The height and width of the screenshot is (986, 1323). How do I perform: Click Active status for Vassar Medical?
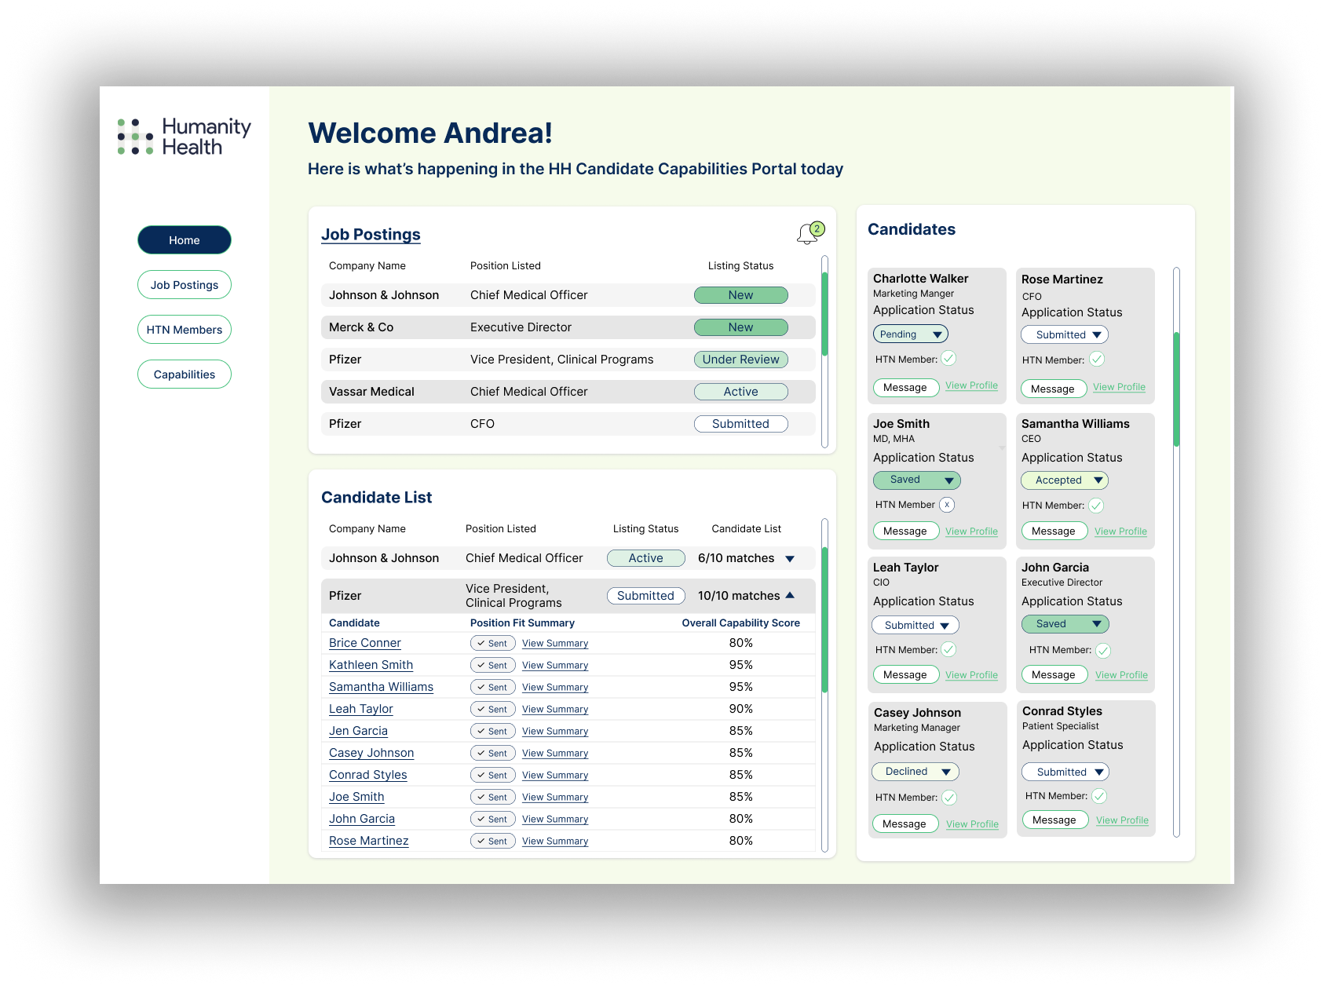point(740,392)
